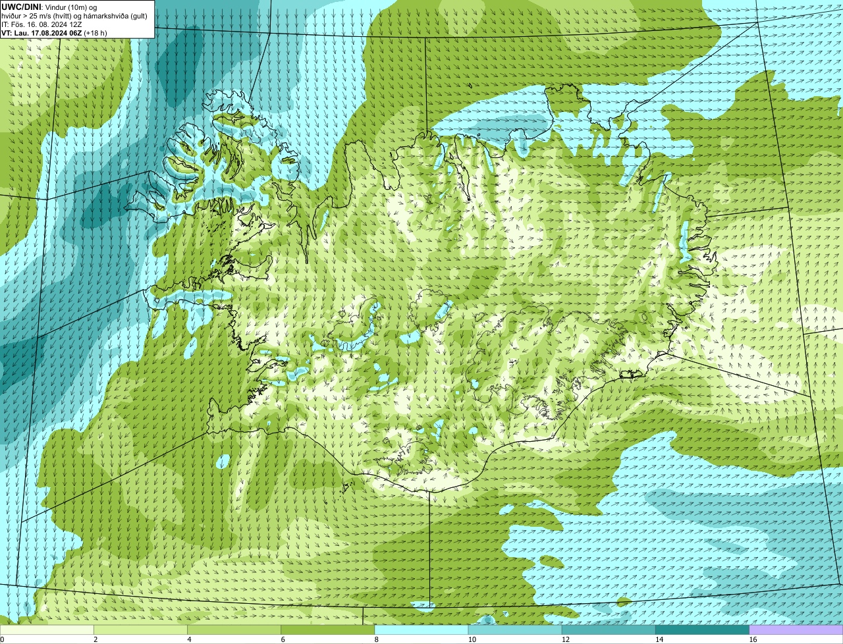Click the '14' label on the colour scale
Image resolution: width=843 pixels, height=644 pixels.
point(659,639)
